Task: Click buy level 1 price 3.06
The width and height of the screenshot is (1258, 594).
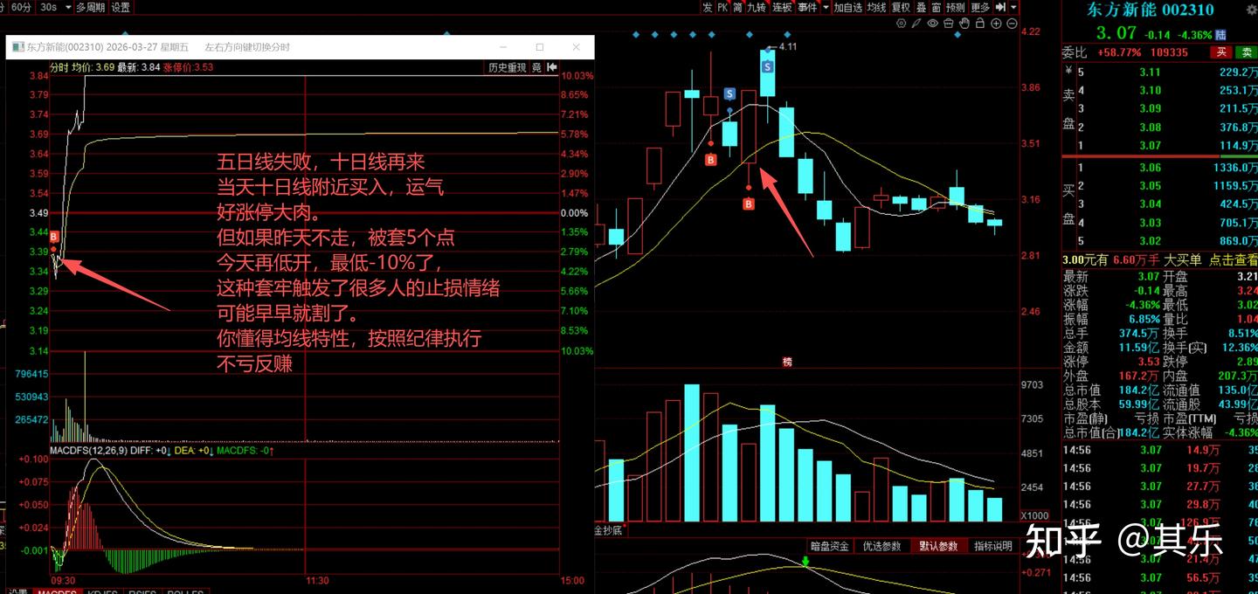Action: coord(1150,168)
